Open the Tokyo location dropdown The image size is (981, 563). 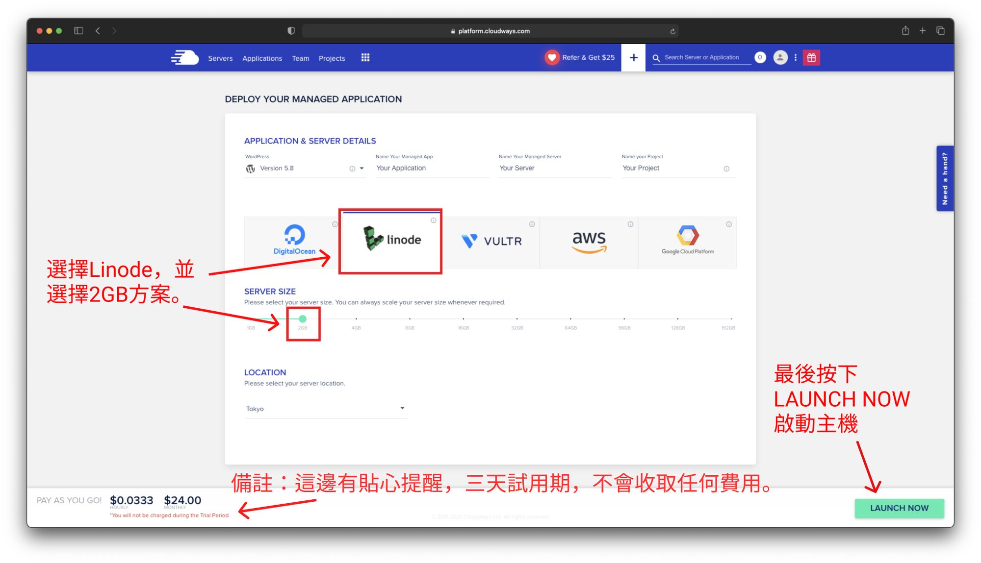pos(325,409)
